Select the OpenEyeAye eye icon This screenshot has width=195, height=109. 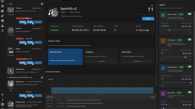point(10,71)
